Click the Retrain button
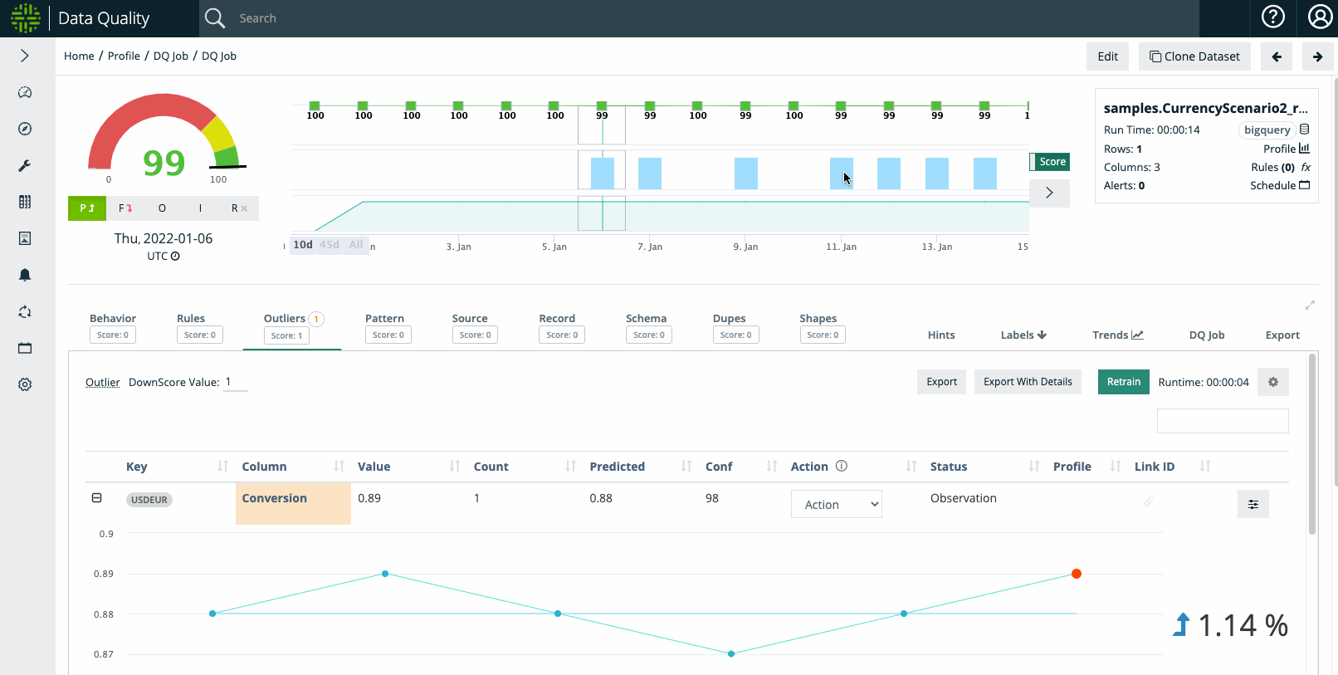 tap(1123, 382)
